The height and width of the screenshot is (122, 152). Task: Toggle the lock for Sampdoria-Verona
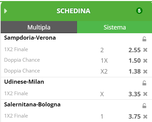tap(144, 39)
